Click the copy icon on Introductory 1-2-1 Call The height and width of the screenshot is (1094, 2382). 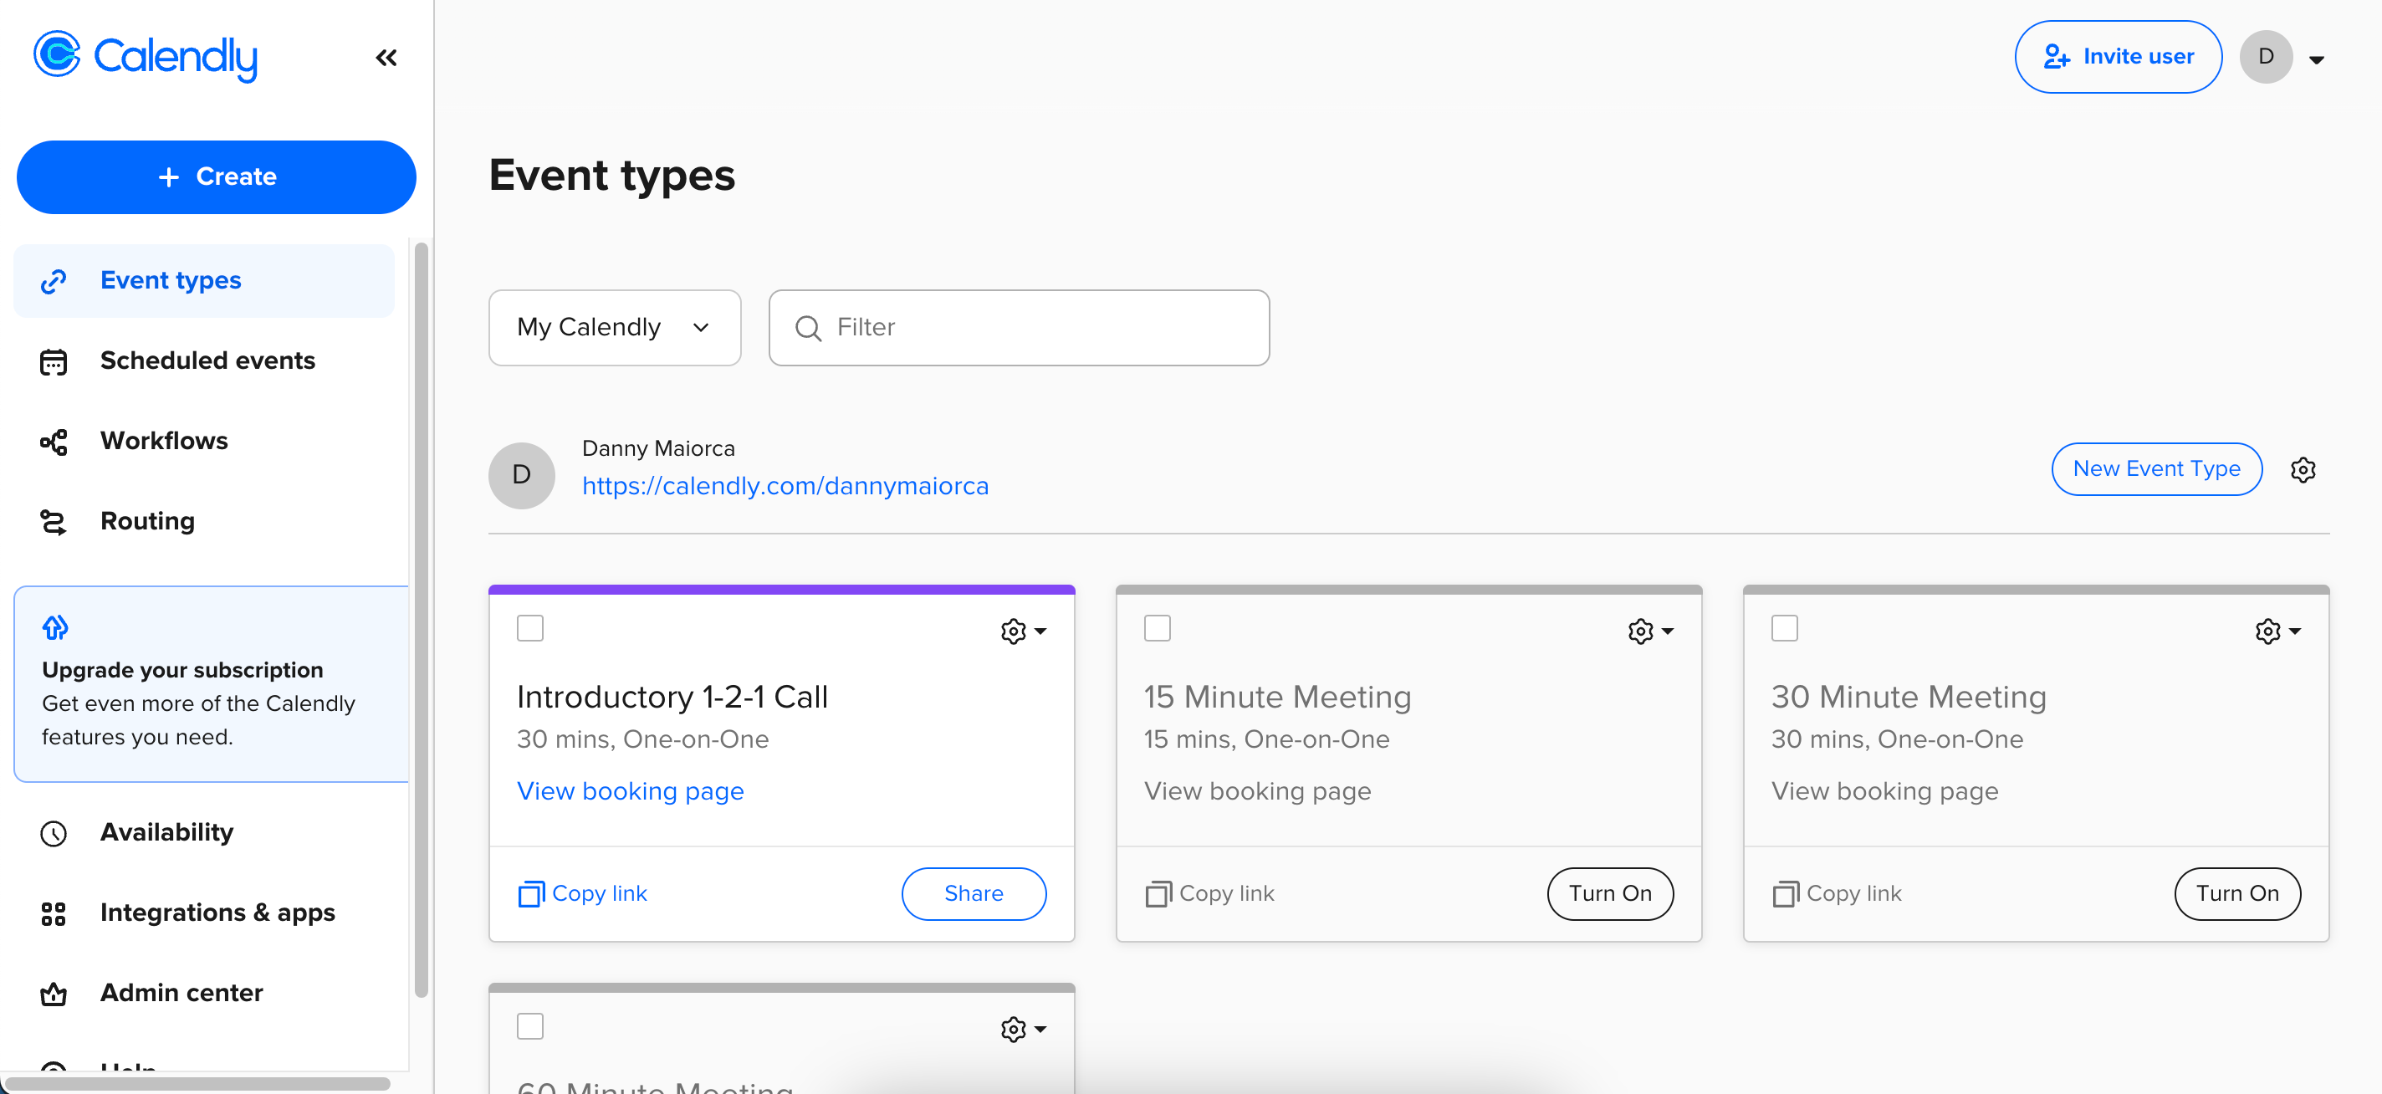(x=531, y=893)
